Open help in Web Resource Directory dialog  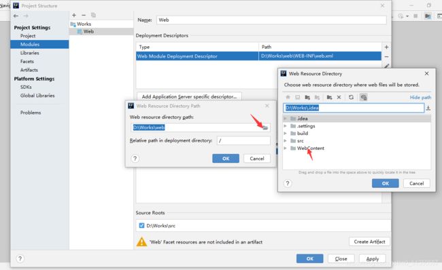(x=288, y=183)
